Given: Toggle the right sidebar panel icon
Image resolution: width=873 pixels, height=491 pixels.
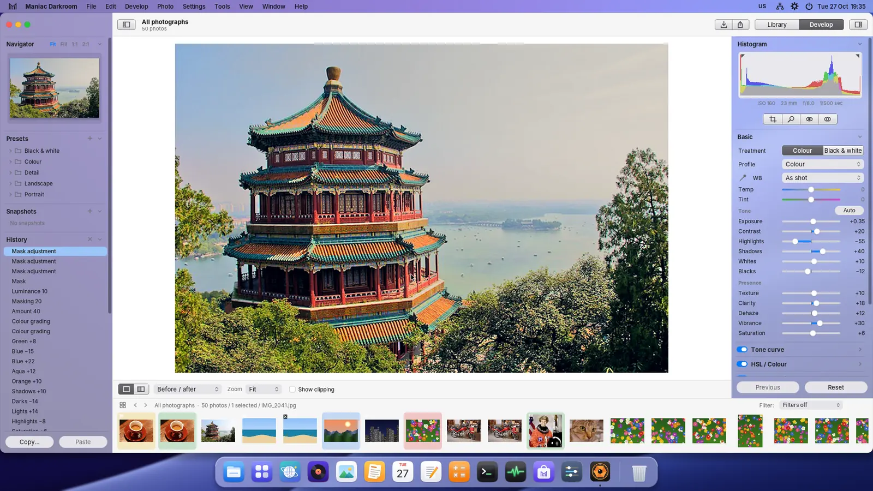Looking at the screenshot, I should pyautogui.click(x=858, y=25).
